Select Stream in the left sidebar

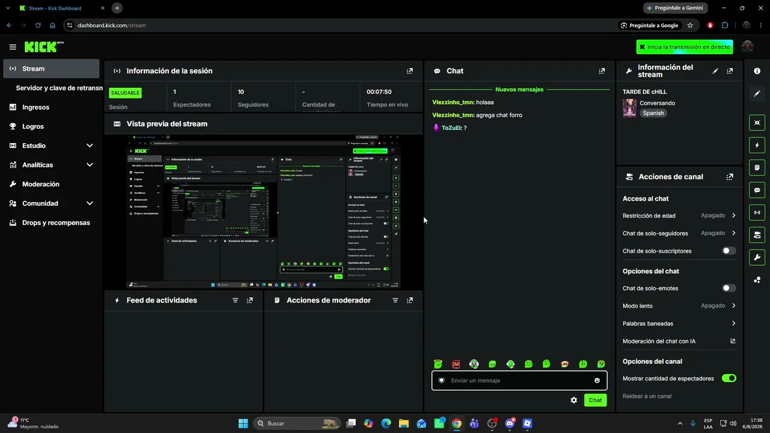(x=51, y=69)
